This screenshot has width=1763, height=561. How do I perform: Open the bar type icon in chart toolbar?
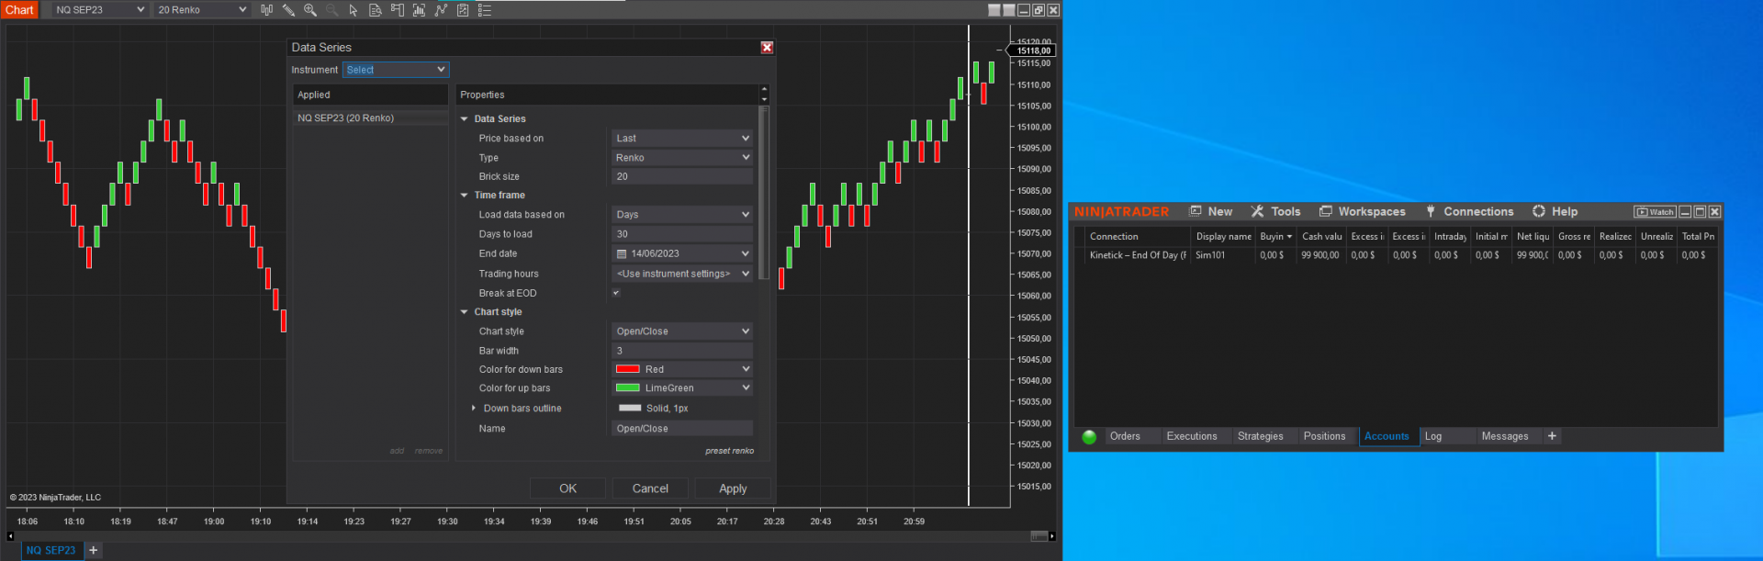point(266,10)
